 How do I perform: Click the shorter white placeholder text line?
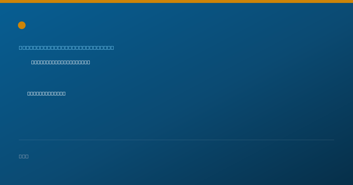(46, 93)
